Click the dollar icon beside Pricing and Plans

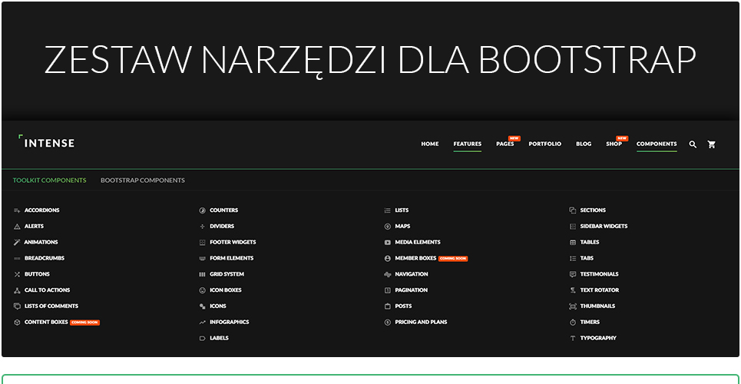(x=388, y=323)
